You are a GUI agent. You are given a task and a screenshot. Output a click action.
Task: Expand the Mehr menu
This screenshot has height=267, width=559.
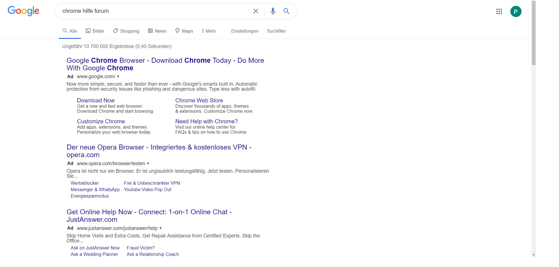209,31
